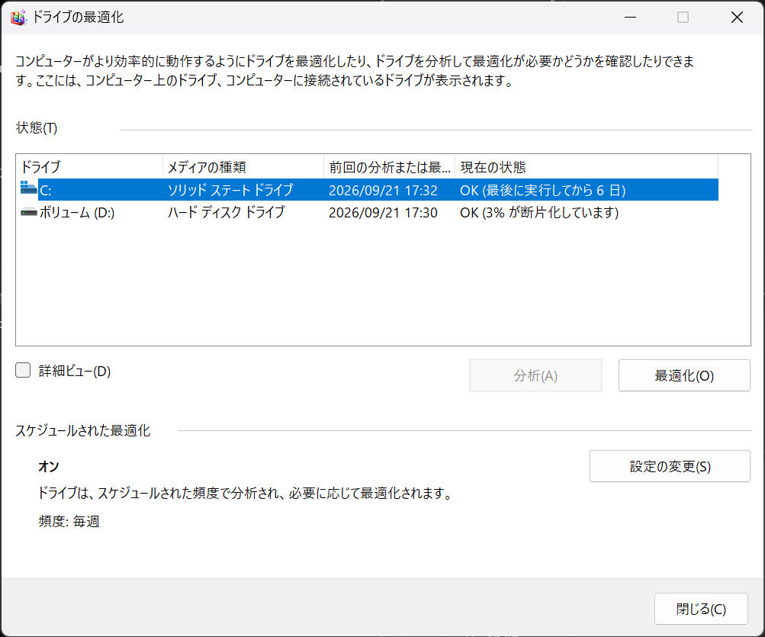Start optimization with 最適化(O) button
This screenshot has width=765, height=637.
point(684,375)
